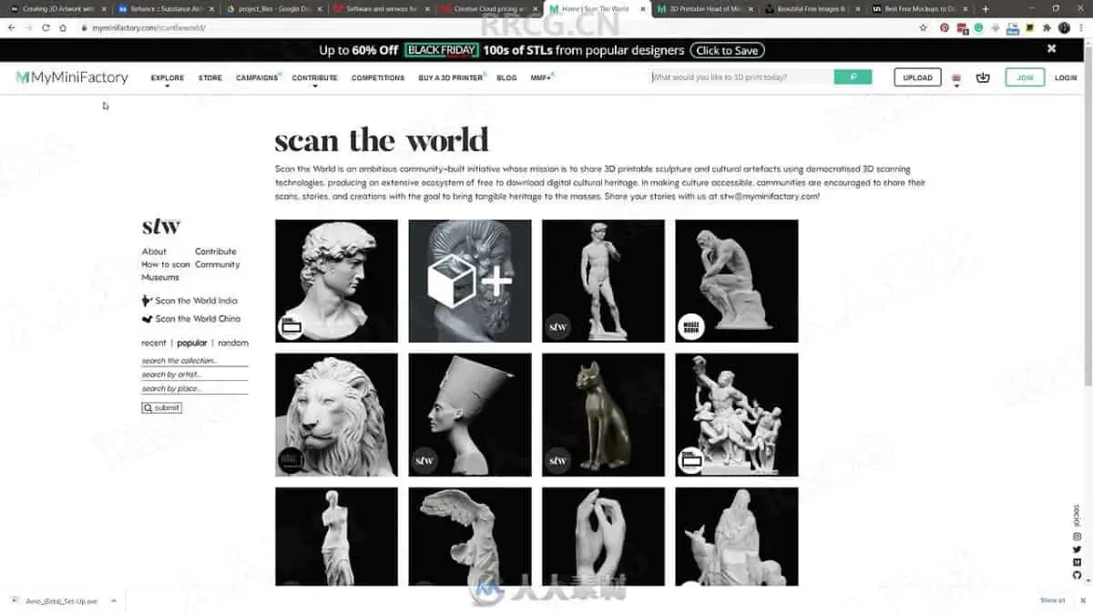Screen dimensions: 1093x615
Task: Click the Instagram social icon
Action: click(1077, 537)
